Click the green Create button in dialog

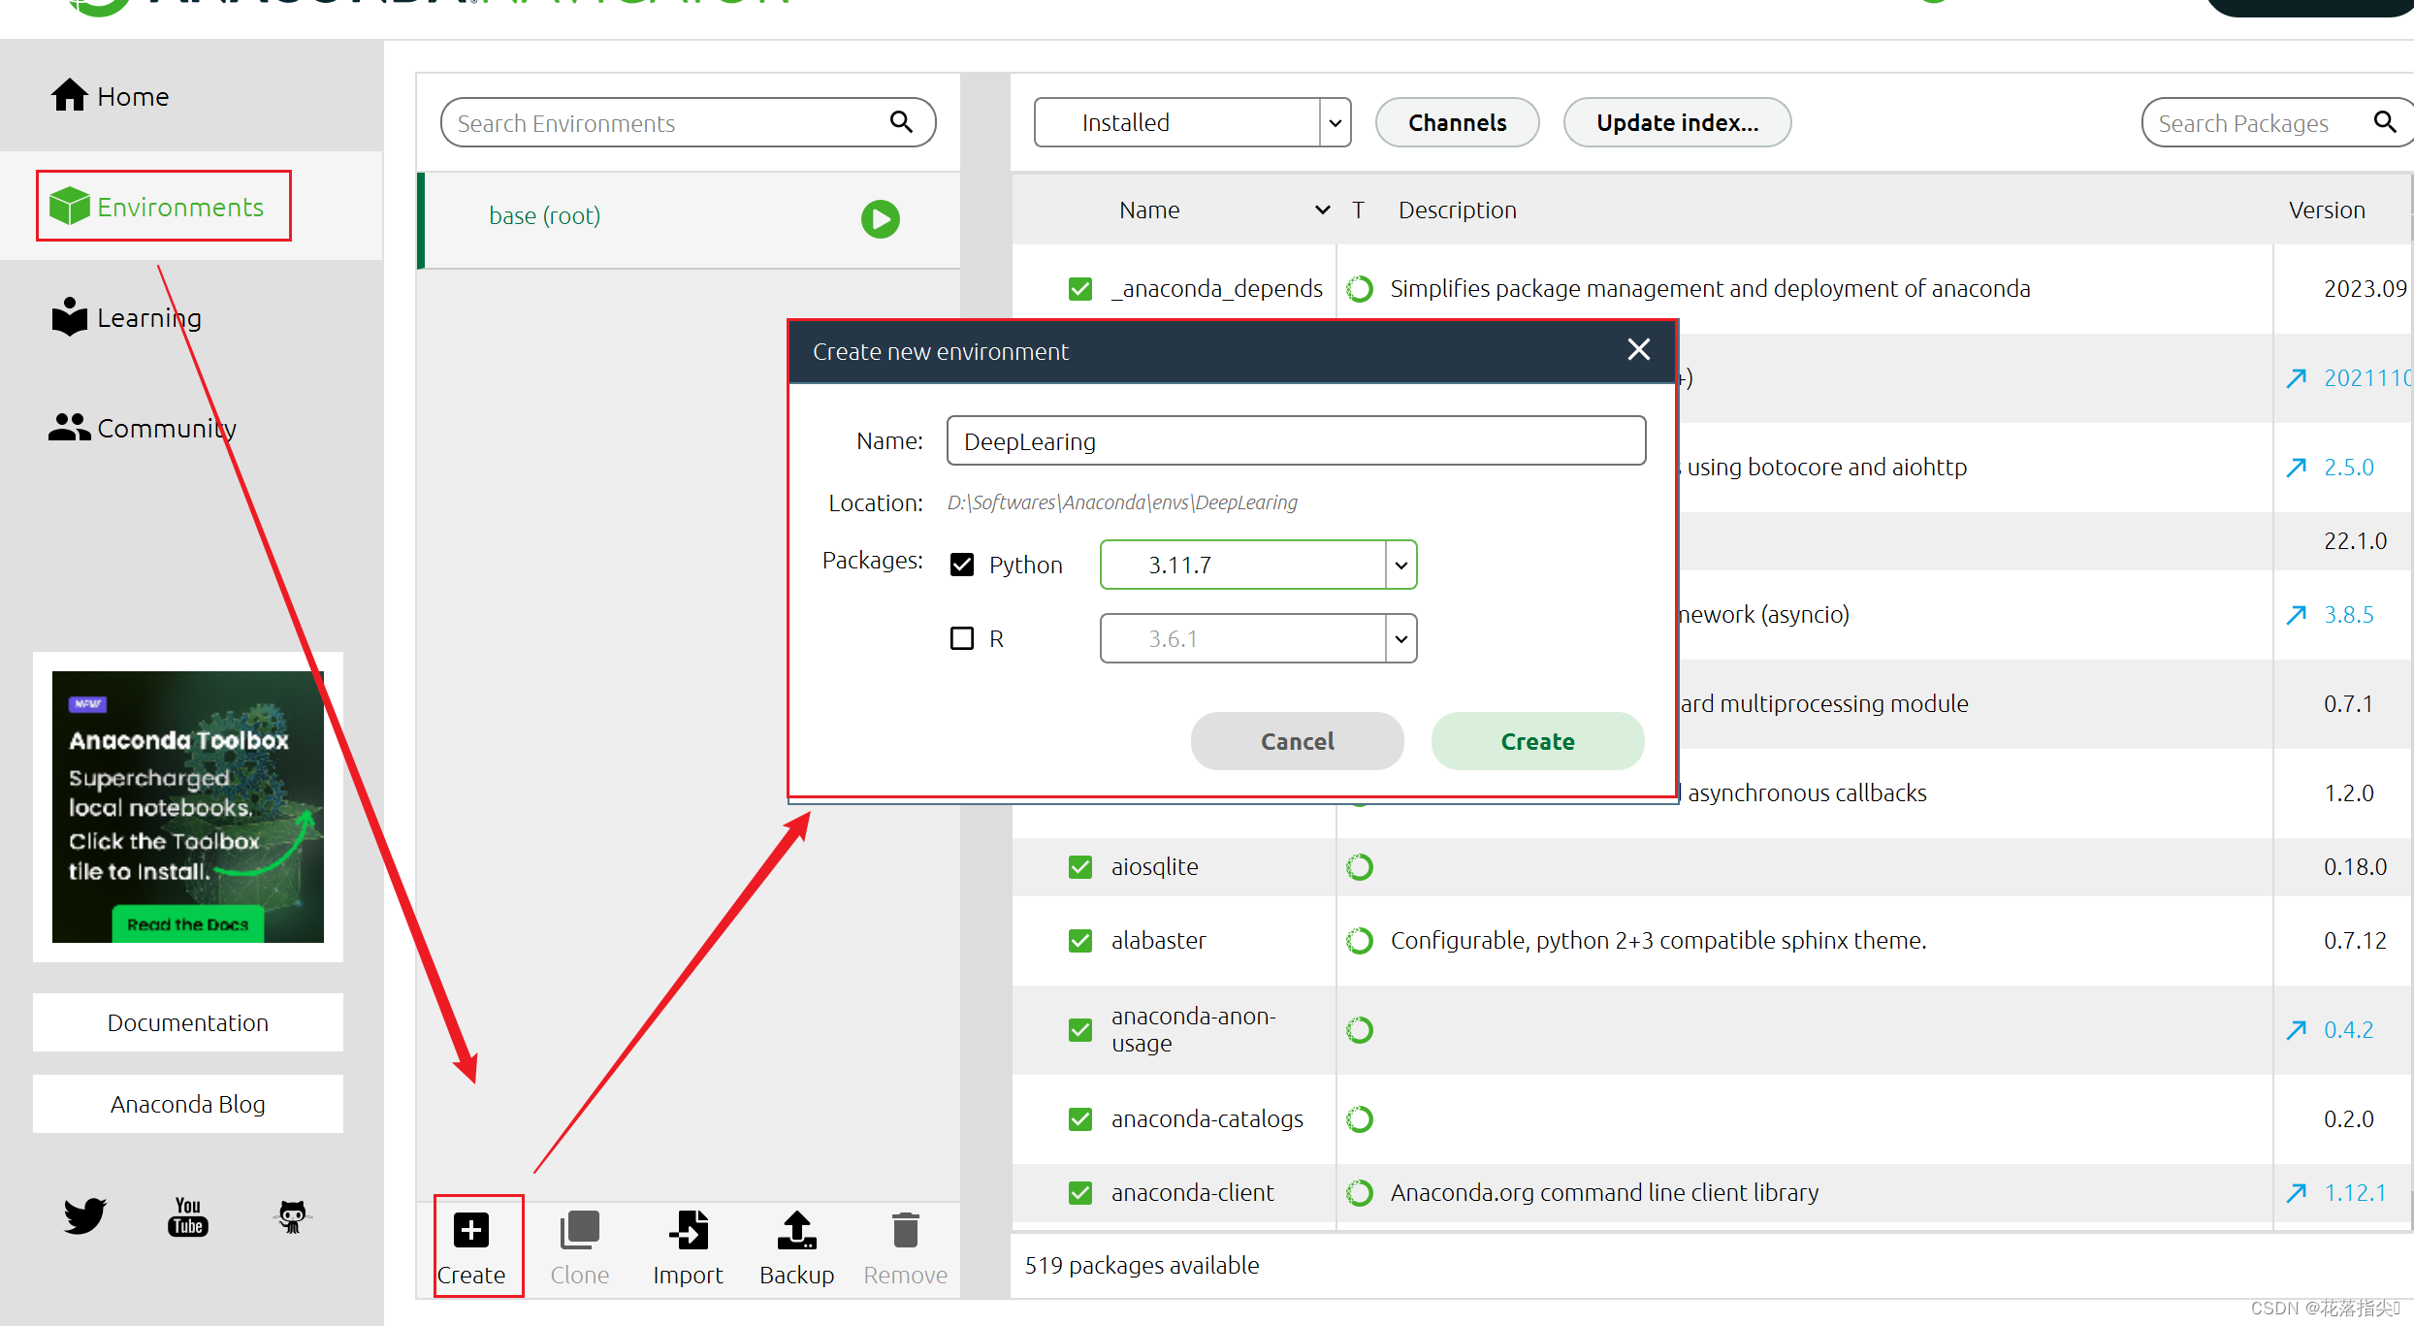[x=1537, y=741]
